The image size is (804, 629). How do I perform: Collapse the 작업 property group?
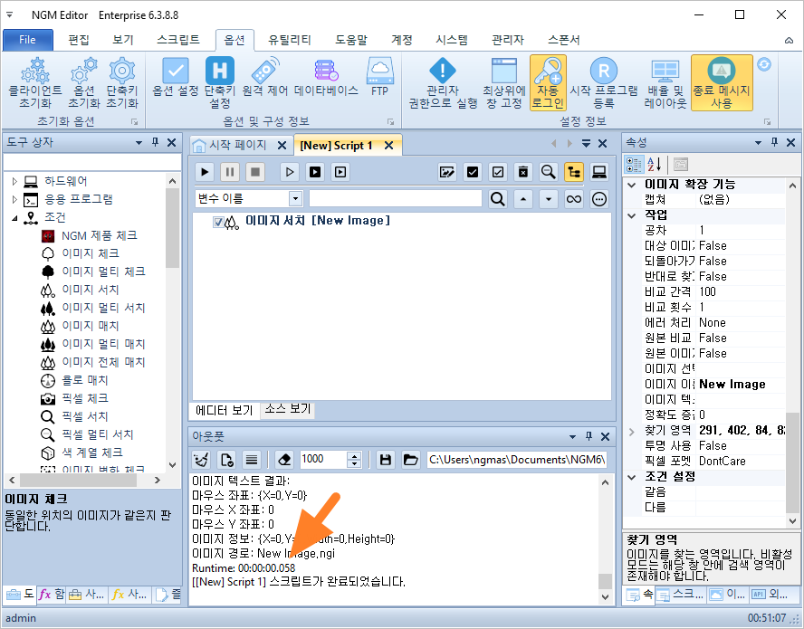click(632, 215)
